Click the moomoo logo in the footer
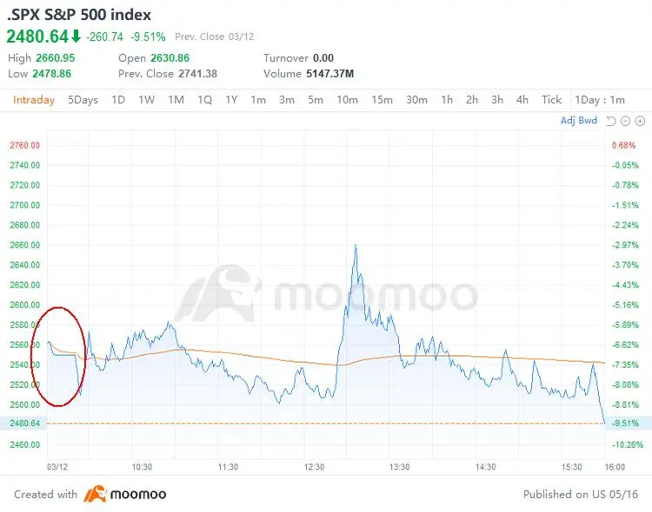This screenshot has height=512, width=652. click(125, 494)
